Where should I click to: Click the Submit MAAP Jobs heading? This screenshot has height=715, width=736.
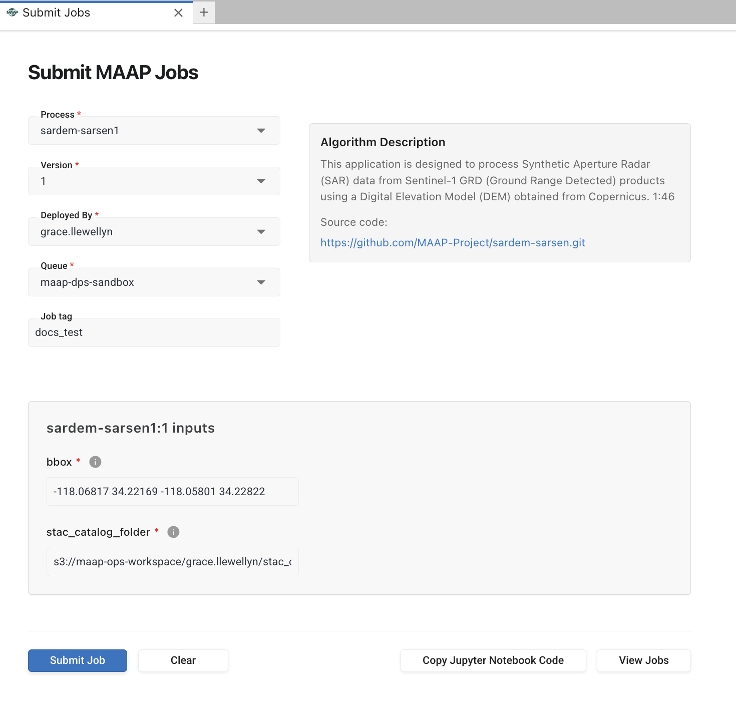pyautogui.click(x=113, y=73)
